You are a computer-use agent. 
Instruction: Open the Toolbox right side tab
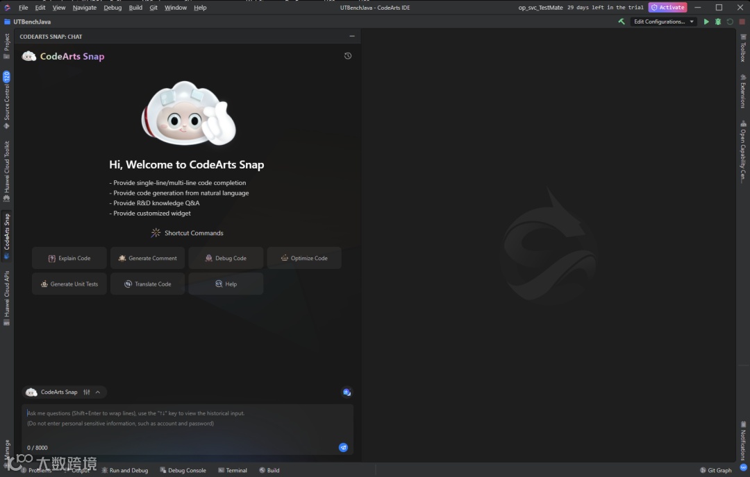(743, 48)
